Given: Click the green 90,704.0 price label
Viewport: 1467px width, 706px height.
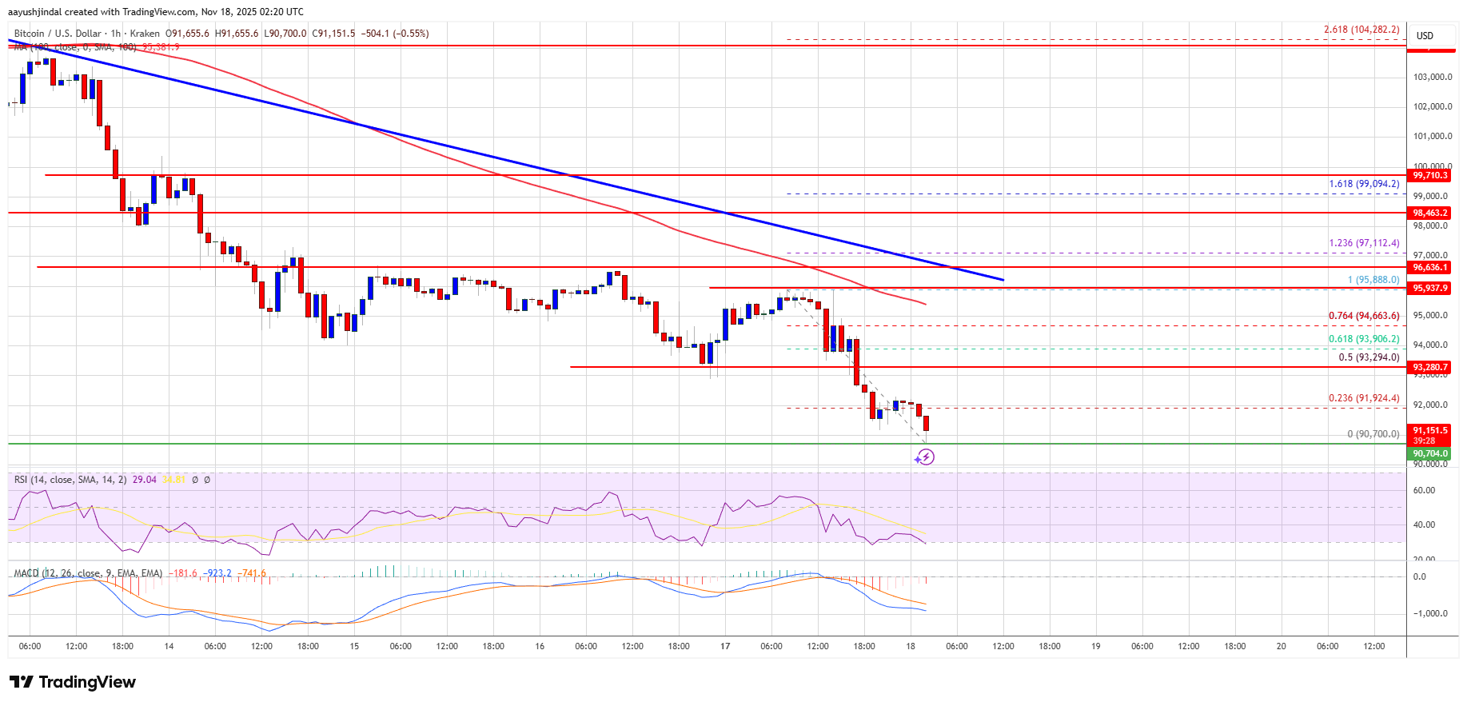Looking at the screenshot, I should pyautogui.click(x=1430, y=453).
